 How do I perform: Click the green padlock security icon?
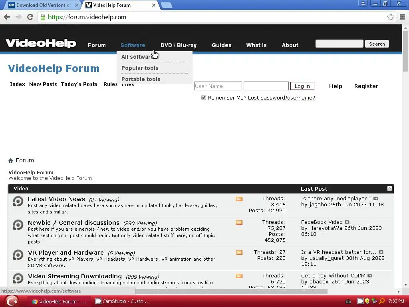click(x=43, y=17)
